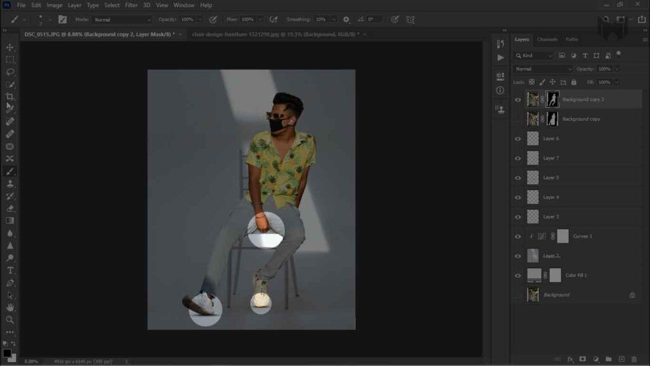Screen dimensions: 650x366
Task: Open the Edit Toolbar three-dots icon
Action: point(10,332)
